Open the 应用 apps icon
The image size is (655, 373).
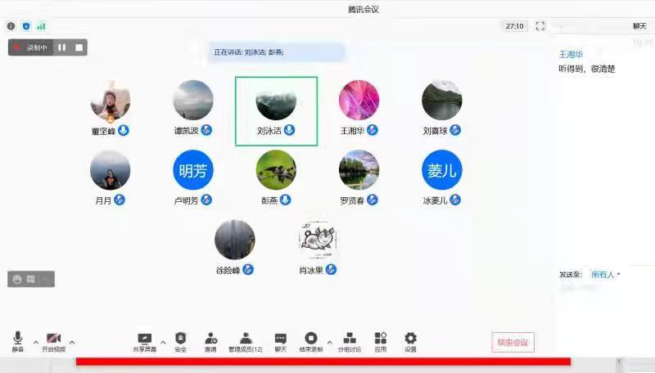(x=380, y=341)
